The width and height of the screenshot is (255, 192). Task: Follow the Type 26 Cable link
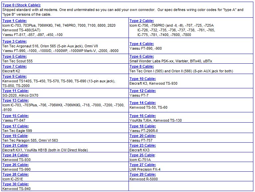click(16, 165)
